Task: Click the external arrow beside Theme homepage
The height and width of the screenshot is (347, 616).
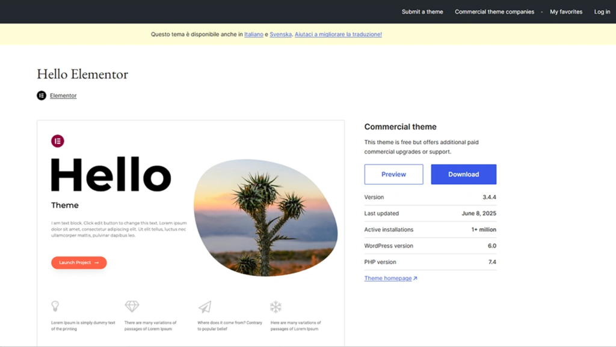Action: pyautogui.click(x=415, y=279)
